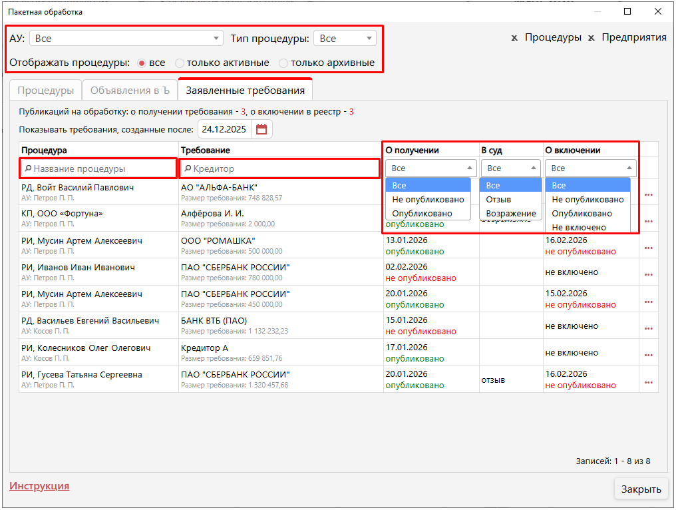Click the Название процедуры search field
676x510 pixels.
coord(98,169)
